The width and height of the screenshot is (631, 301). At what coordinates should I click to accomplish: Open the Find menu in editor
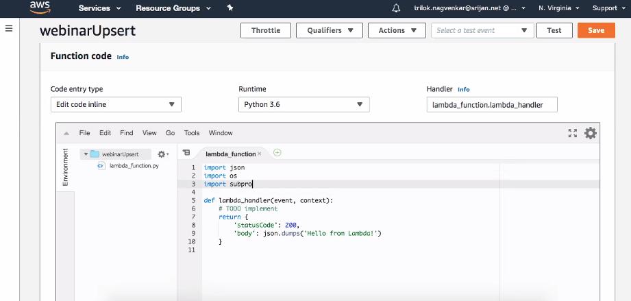pyautogui.click(x=126, y=133)
